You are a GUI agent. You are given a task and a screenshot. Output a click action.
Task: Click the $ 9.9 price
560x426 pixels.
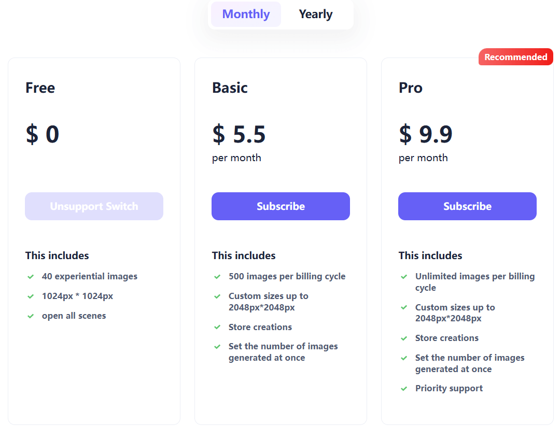(425, 134)
